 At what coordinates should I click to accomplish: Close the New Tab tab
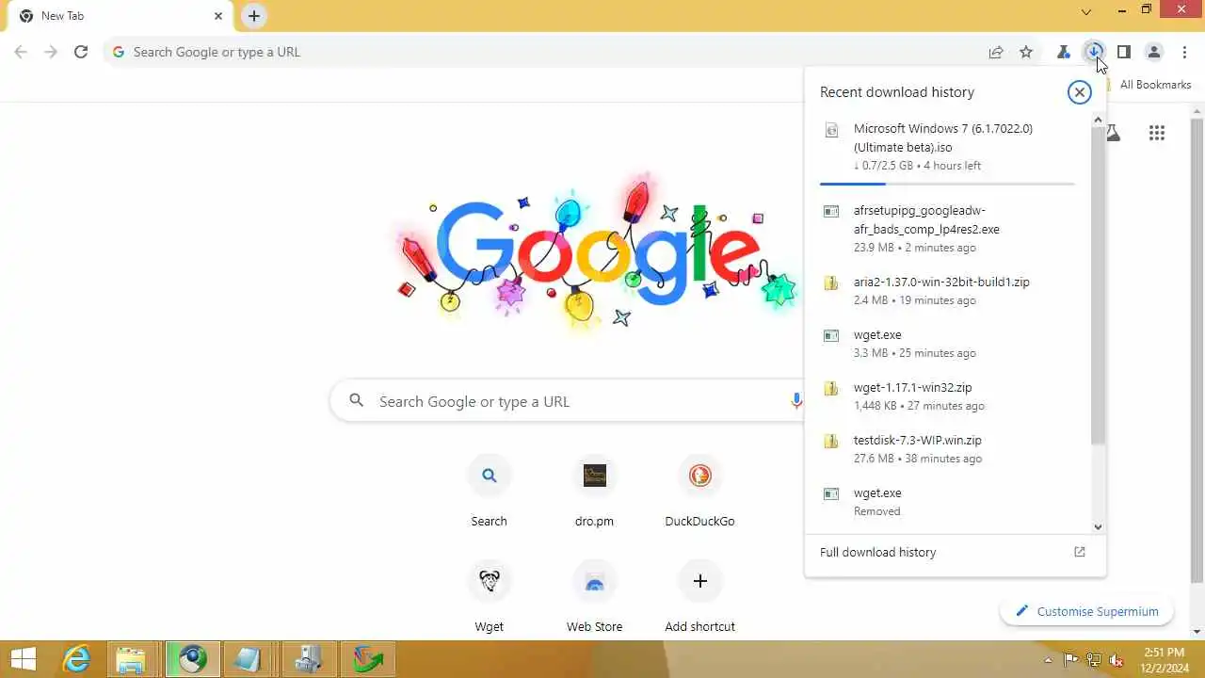[x=218, y=16]
